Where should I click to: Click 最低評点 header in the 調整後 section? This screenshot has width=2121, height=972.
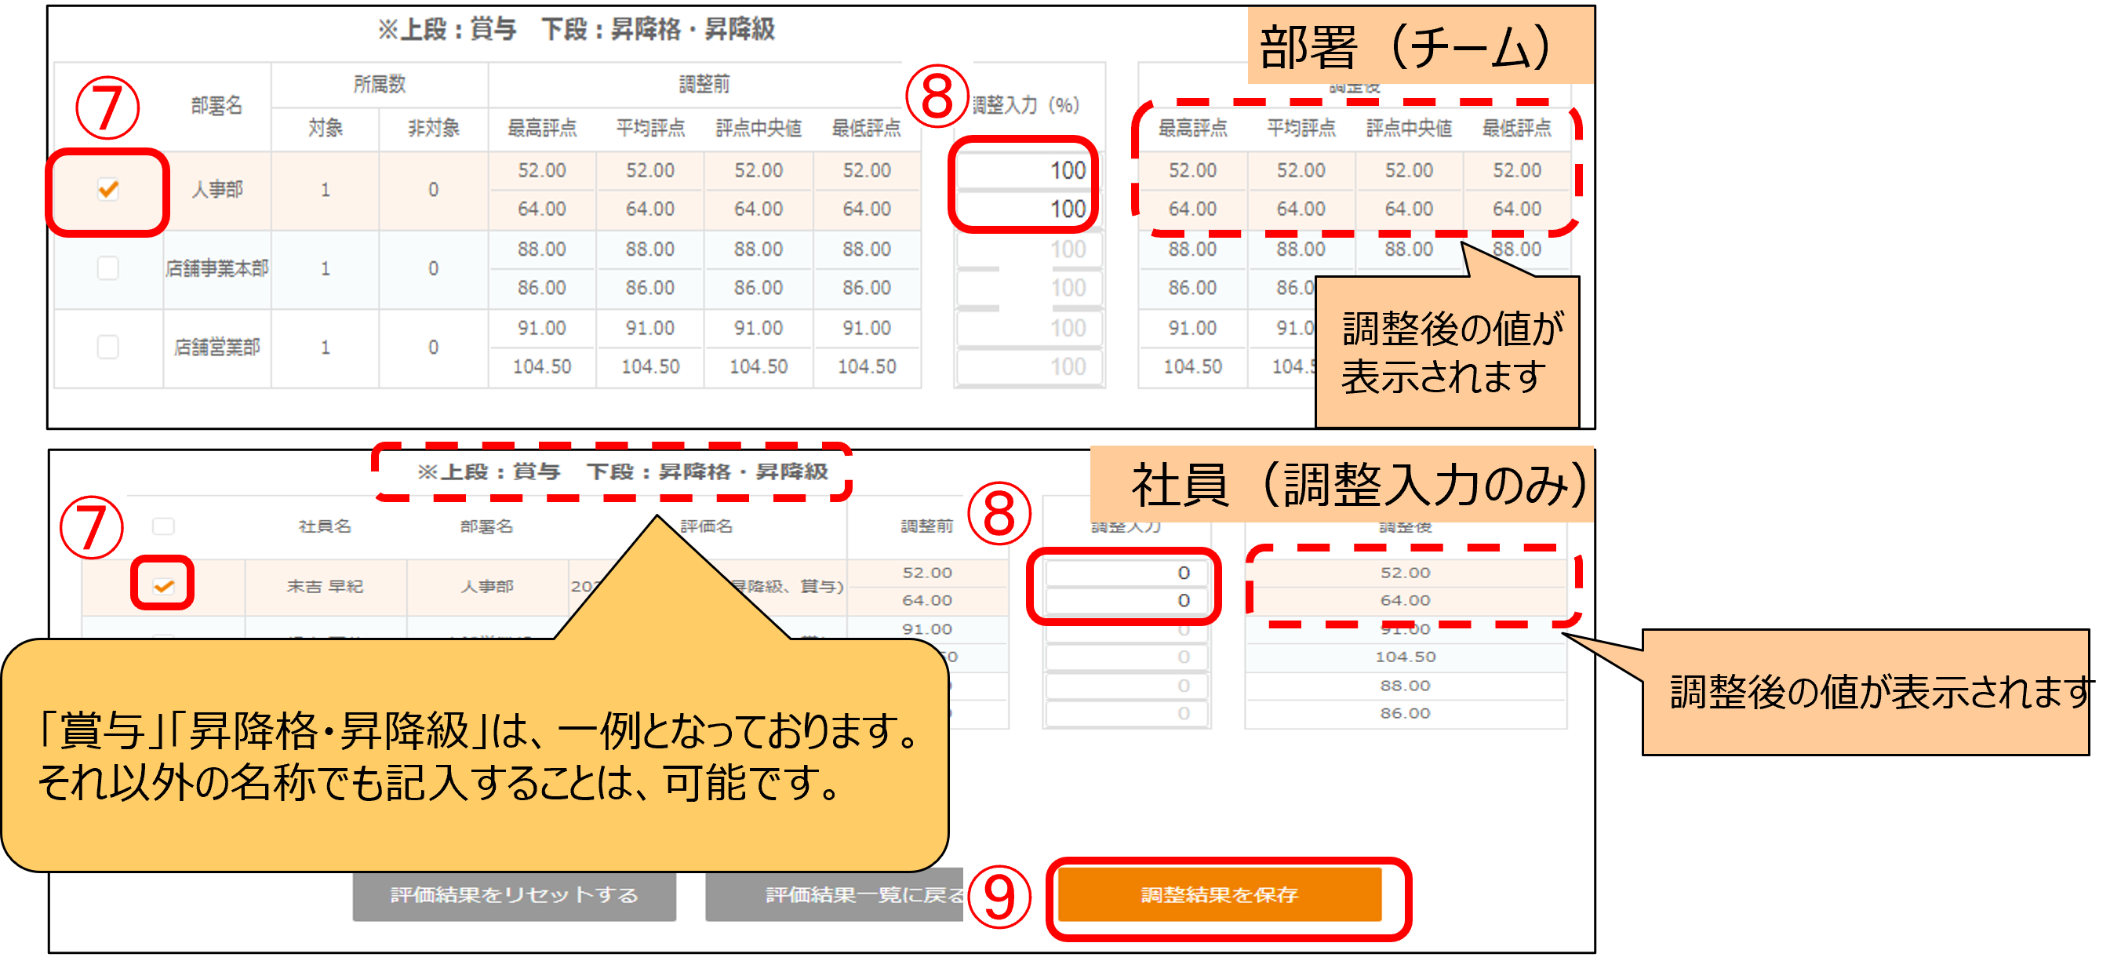(1517, 128)
